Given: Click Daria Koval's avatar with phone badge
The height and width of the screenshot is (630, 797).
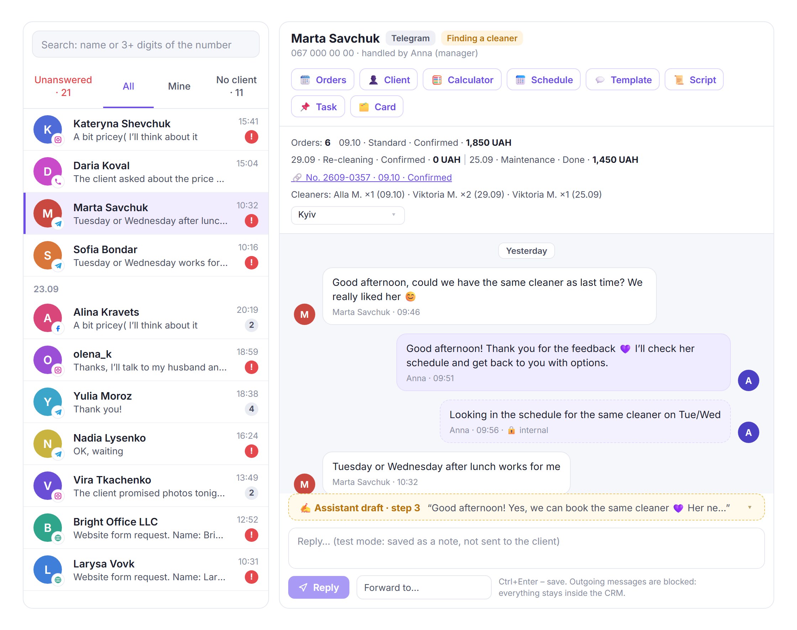Looking at the screenshot, I should (48, 171).
